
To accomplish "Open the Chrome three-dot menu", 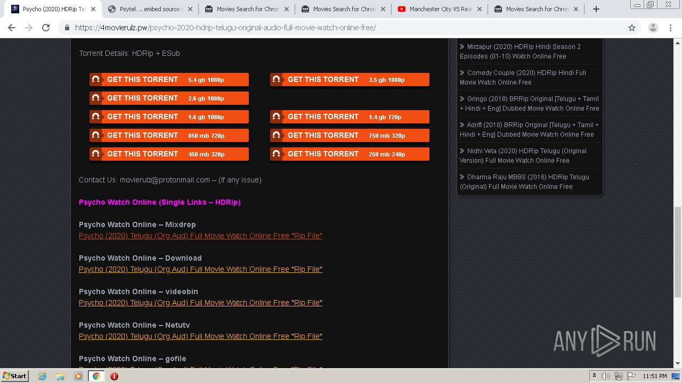I will [670, 28].
